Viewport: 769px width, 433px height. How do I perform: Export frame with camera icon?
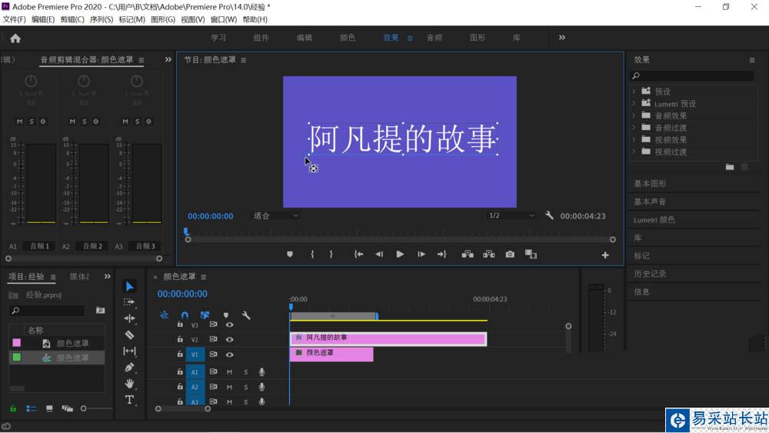click(510, 254)
